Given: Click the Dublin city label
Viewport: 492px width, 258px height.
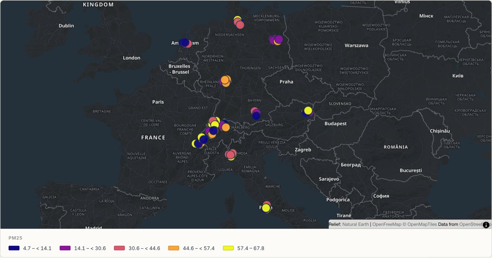Looking at the screenshot, I should pyautogui.click(x=66, y=25).
